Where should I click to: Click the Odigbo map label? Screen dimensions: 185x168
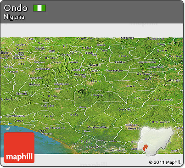pyautogui.click(x=48, y=106)
